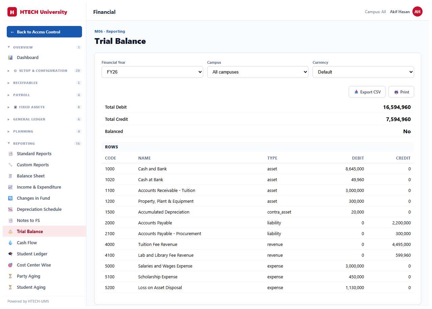Image resolution: width=432 pixels, height=309 pixels.
Task: Click the Cash Flow droplet icon
Action: [x=10, y=243]
